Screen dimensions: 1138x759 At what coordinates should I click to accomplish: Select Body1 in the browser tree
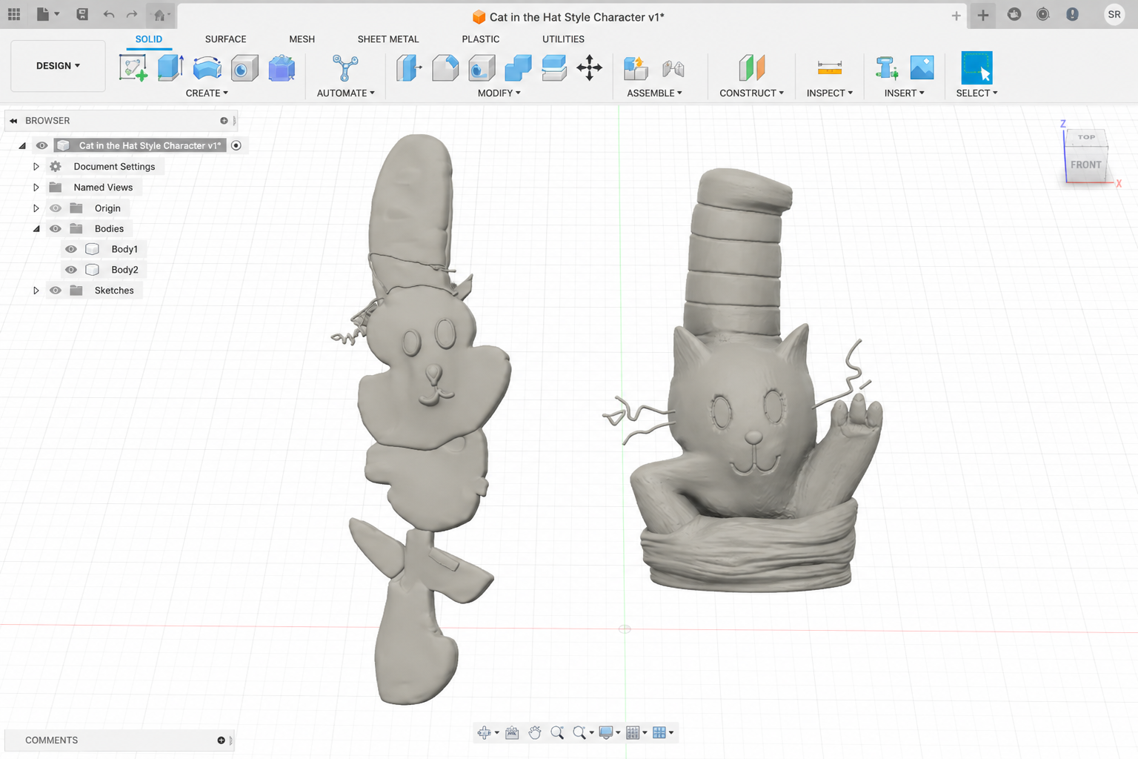tap(124, 249)
